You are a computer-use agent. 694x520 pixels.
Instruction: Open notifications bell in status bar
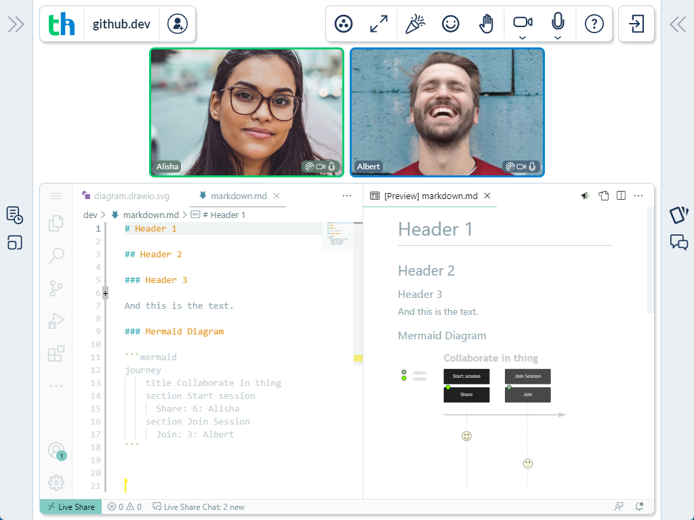click(639, 506)
